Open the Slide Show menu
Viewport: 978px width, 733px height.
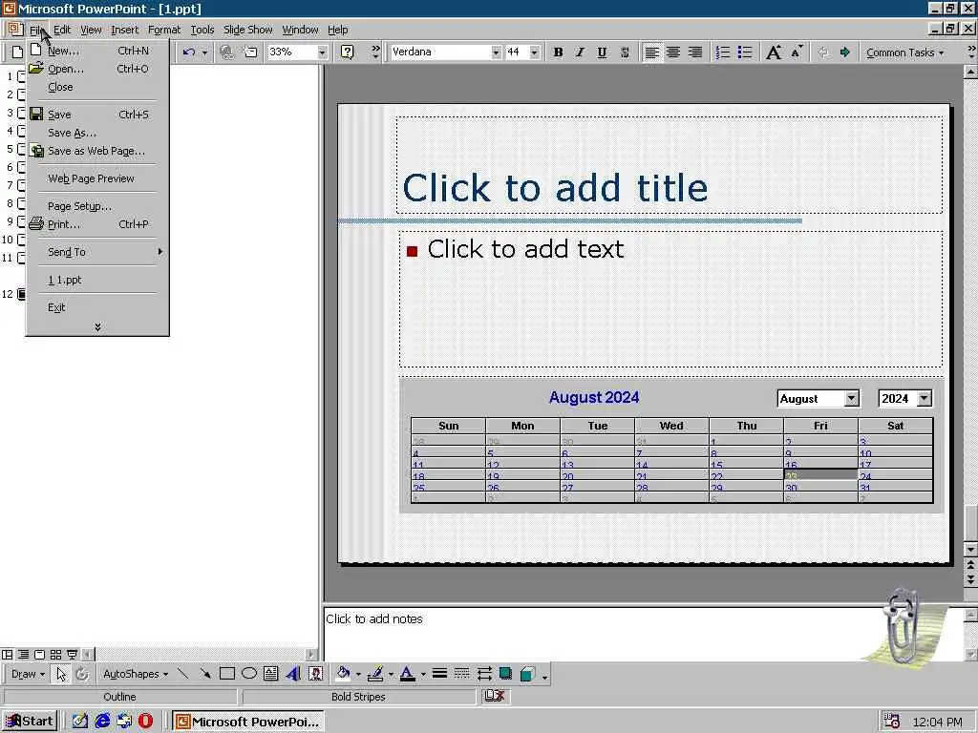pyautogui.click(x=247, y=30)
